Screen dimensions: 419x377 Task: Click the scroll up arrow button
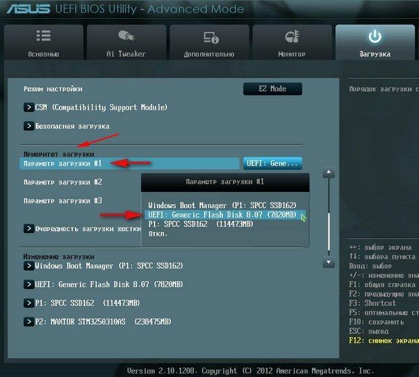tap(328, 172)
